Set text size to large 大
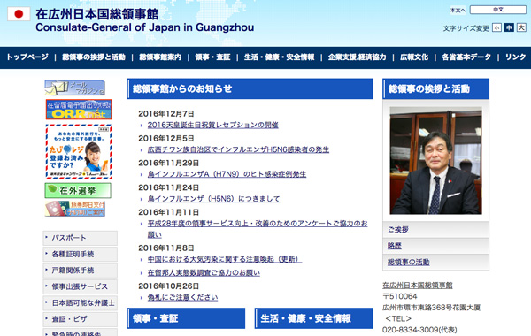 point(521,27)
